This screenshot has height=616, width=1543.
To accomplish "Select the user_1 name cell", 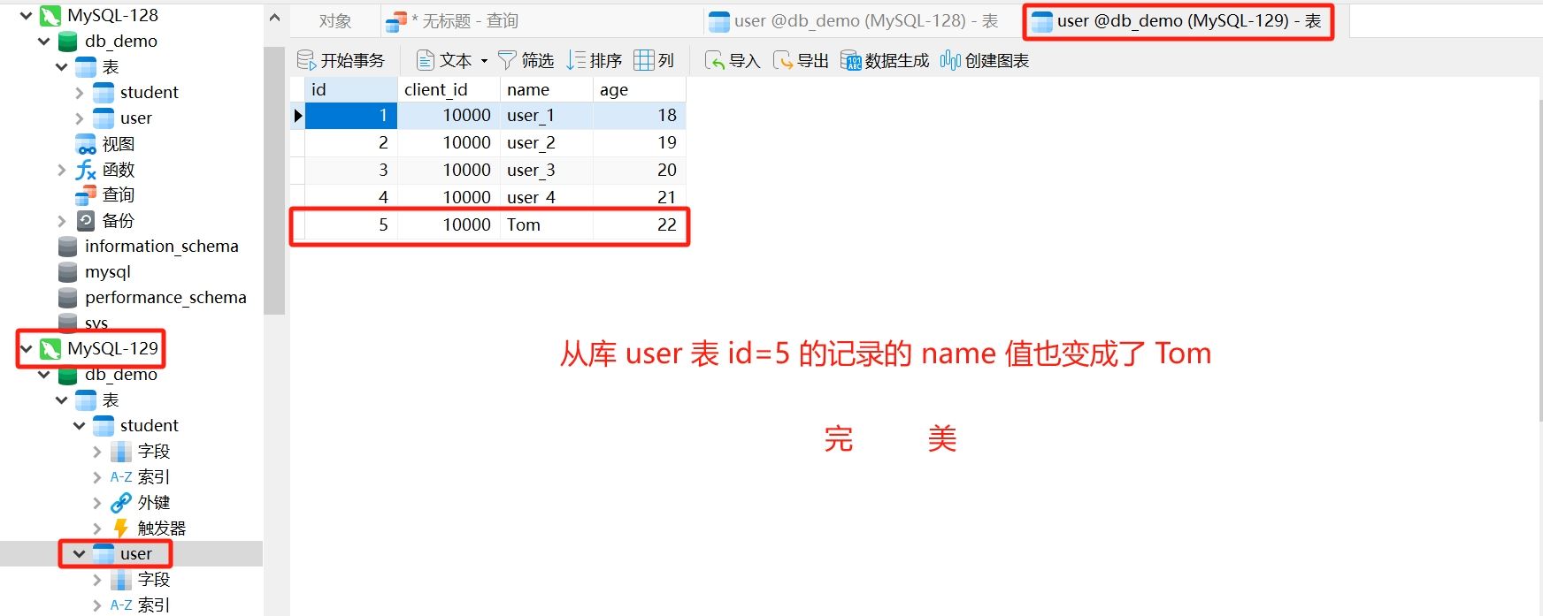I will [547, 115].
